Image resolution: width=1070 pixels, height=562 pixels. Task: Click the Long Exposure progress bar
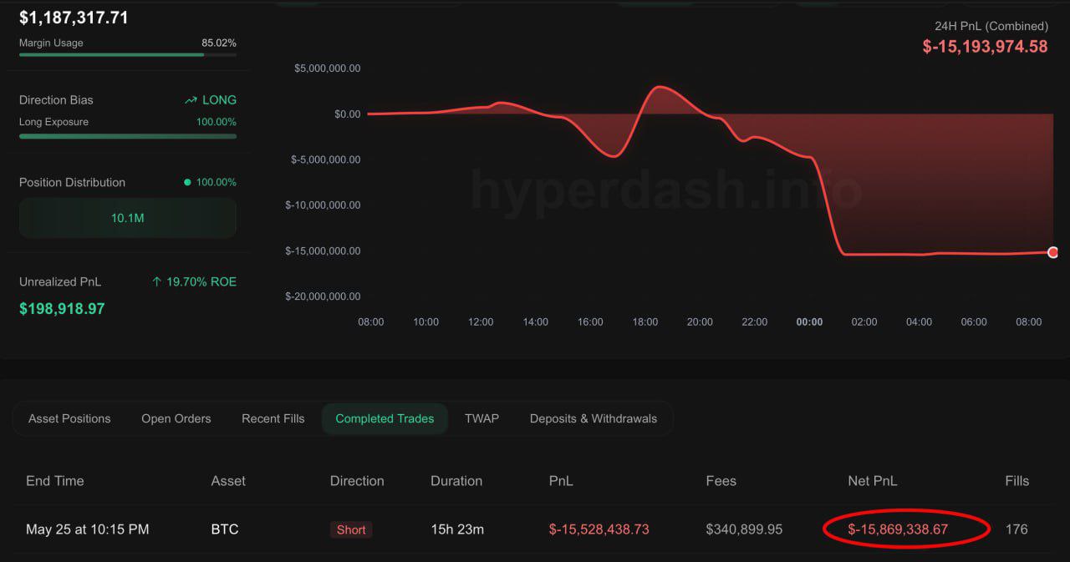128,135
